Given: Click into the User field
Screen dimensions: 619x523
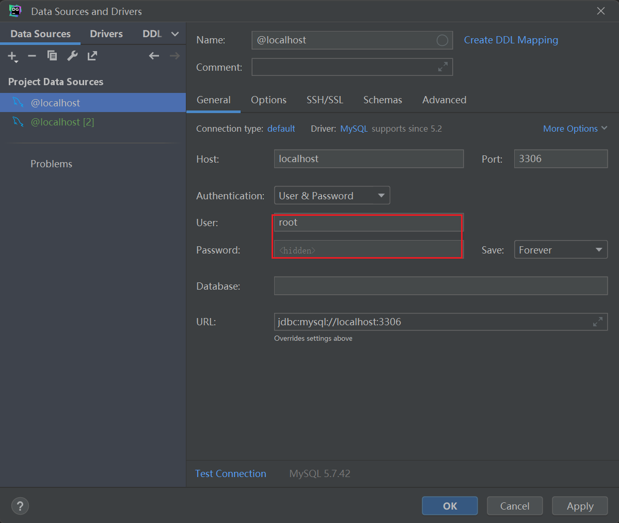Looking at the screenshot, I should [369, 223].
